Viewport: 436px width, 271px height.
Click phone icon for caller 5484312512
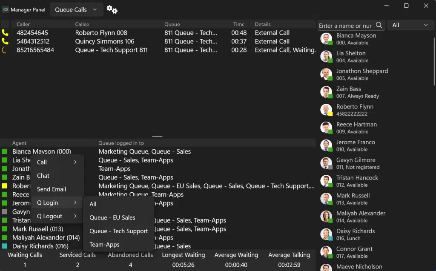[5, 41]
